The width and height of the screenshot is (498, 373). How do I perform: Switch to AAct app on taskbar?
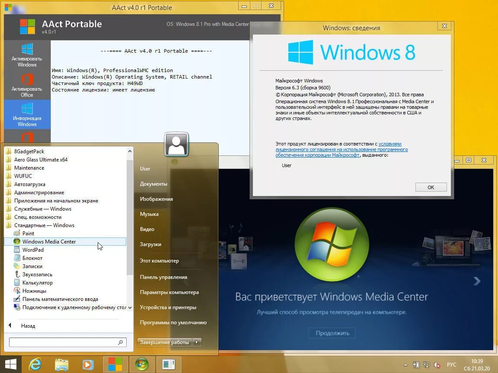pyautogui.click(x=115, y=364)
